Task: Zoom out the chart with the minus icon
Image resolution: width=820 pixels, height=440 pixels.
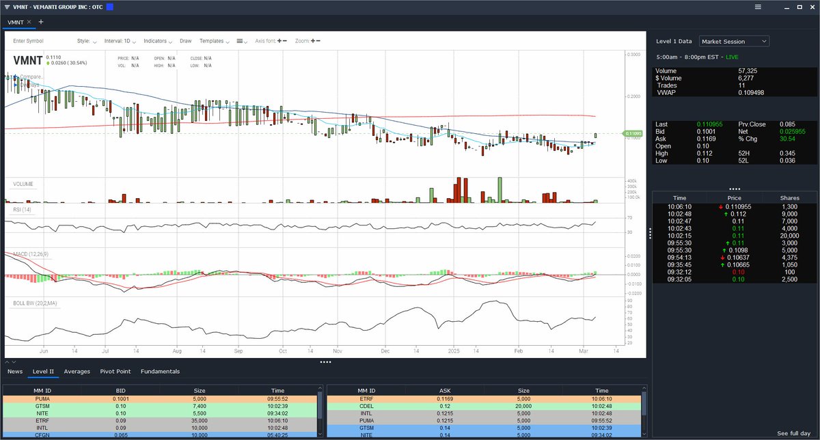Action: pyautogui.click(x=318, y=41)
